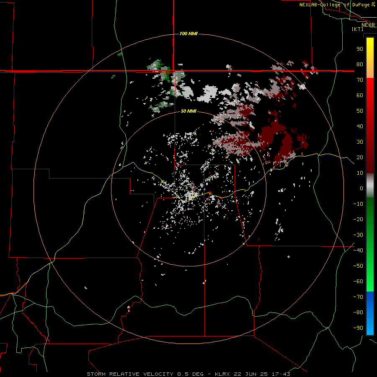Click the blue segment of the color bar
Image resolution: width=377 pixels, height=377 pixels.
pyautogui.click(x=370, y=313)
